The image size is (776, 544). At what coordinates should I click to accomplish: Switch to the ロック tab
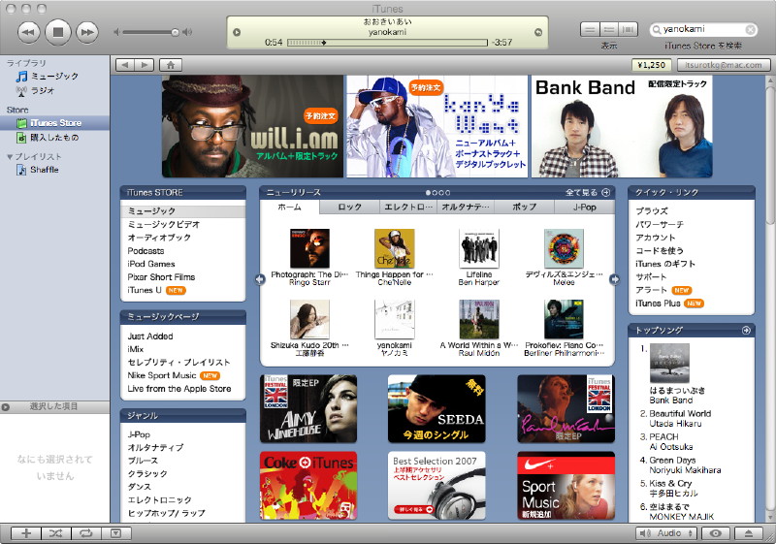click(x=349, y=208)
